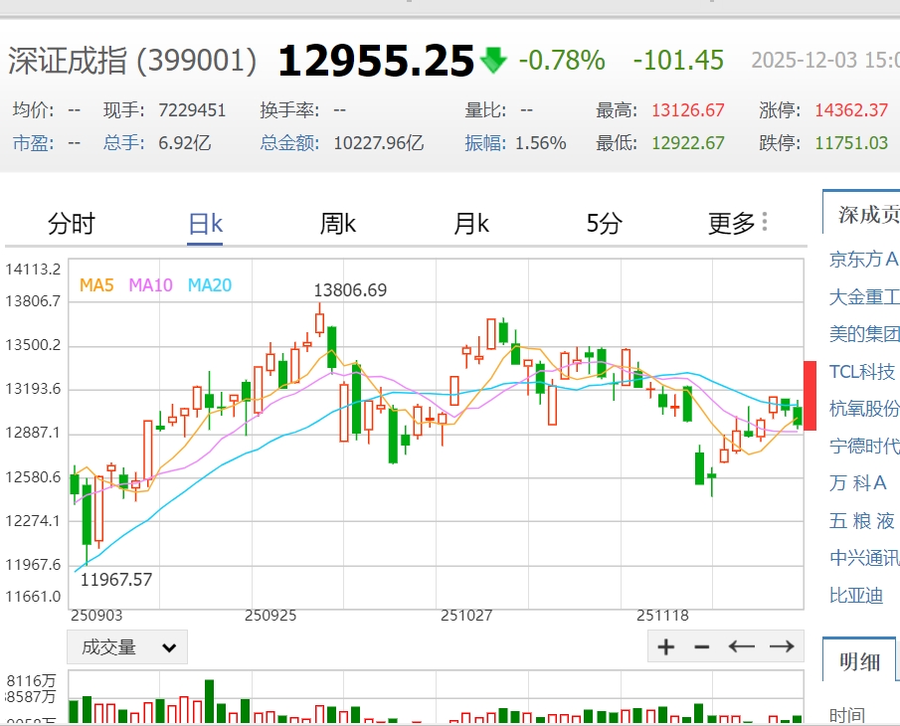Click the green down-arrow price indicator
Image resolution: width=900 pixels, height=726 pixels.
(493, 61)
